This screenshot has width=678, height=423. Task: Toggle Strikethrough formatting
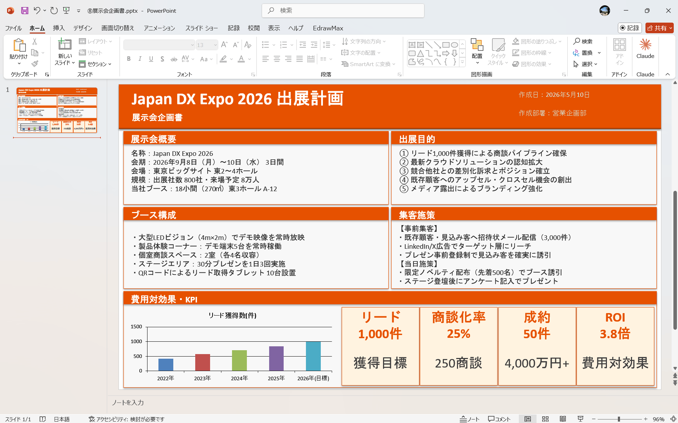[174, 59]
